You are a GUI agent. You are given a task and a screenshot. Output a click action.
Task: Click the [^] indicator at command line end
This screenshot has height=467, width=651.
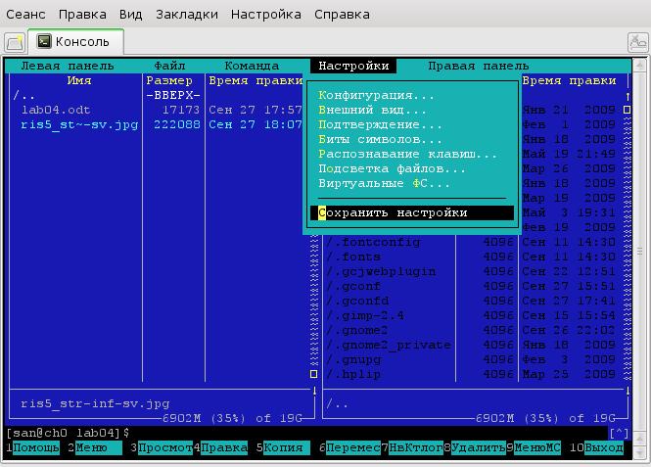pos(619,433)
